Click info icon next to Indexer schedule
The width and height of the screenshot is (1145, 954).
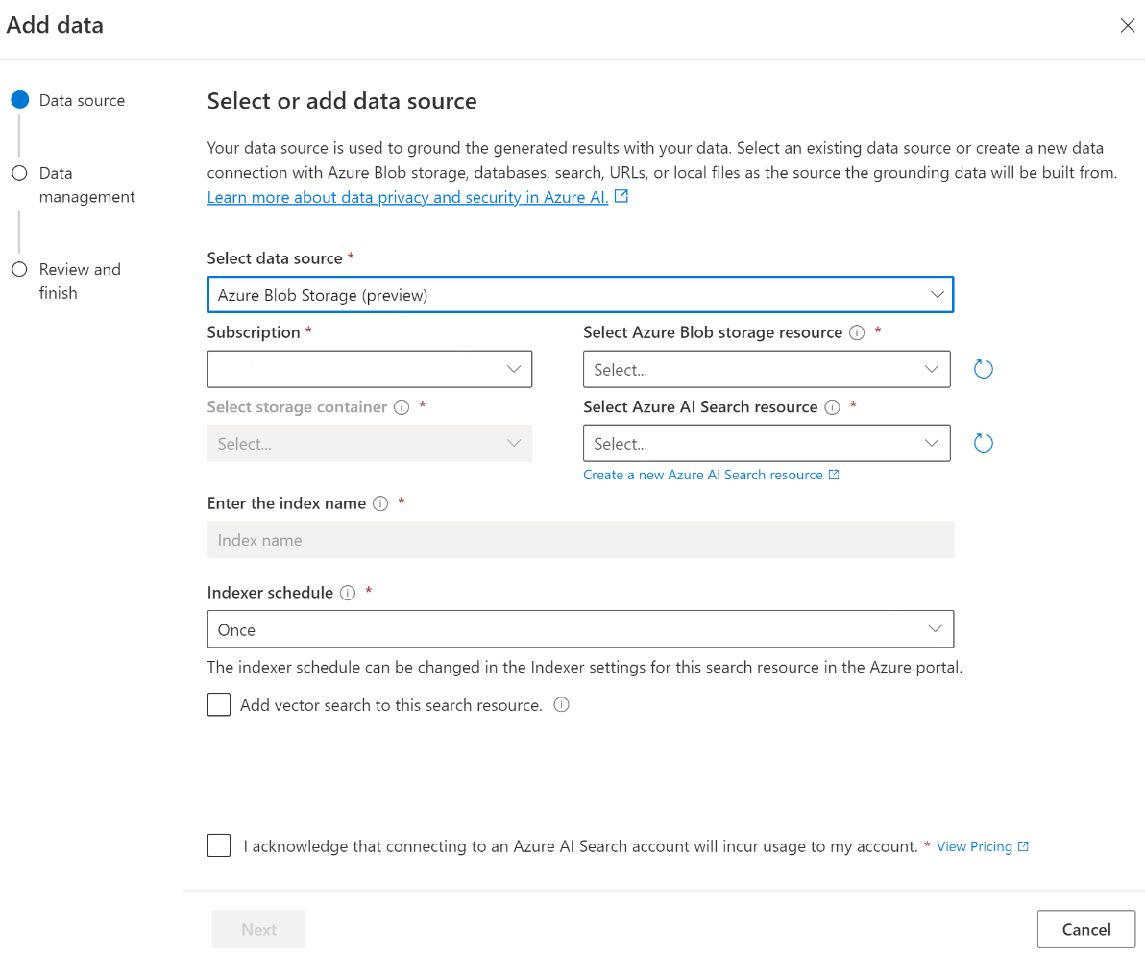click(x=348, y=593)
